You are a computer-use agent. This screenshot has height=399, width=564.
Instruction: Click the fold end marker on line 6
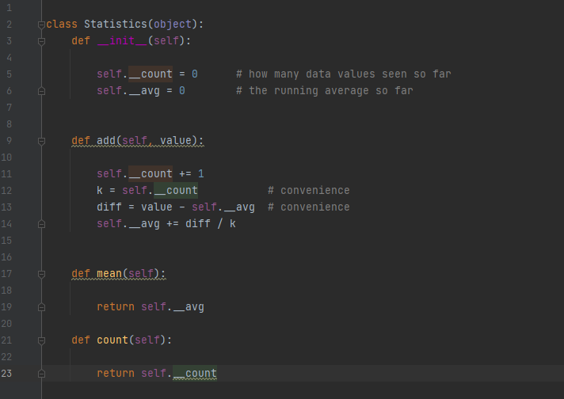41,91
